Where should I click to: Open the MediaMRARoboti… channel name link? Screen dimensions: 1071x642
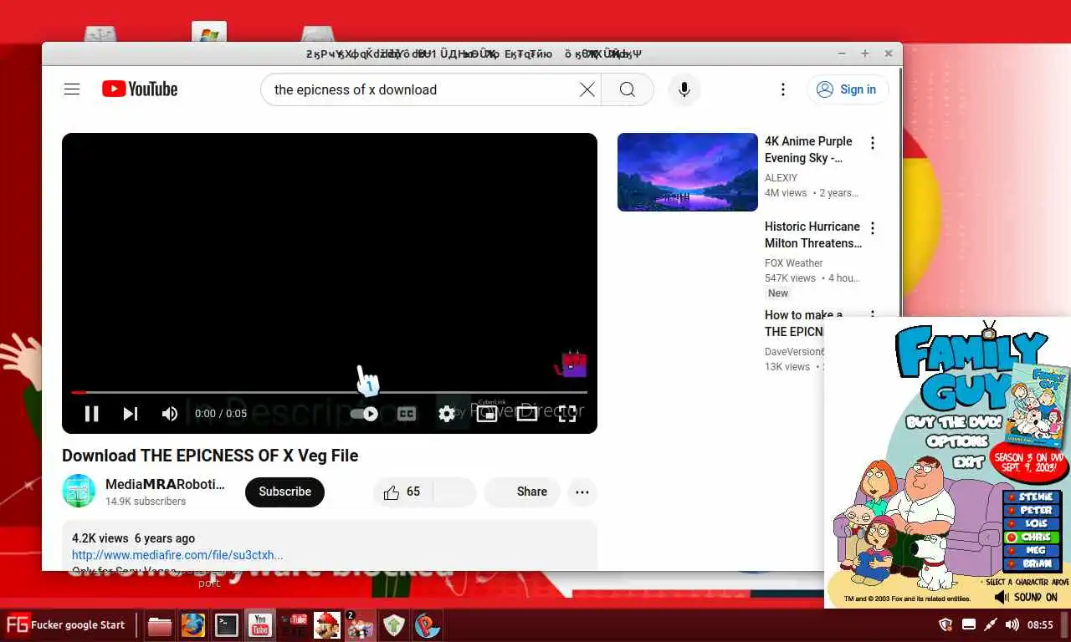[x=165, y=484]
